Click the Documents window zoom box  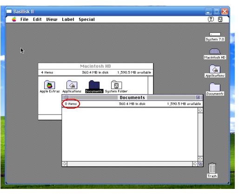click(x=198, y=97)
